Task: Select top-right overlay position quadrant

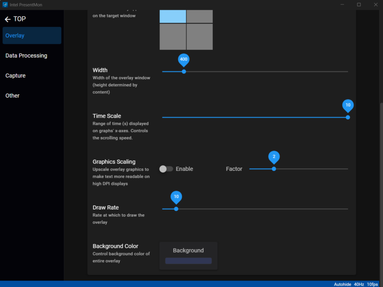Action: pyautogui.click(x=200, y=16)
